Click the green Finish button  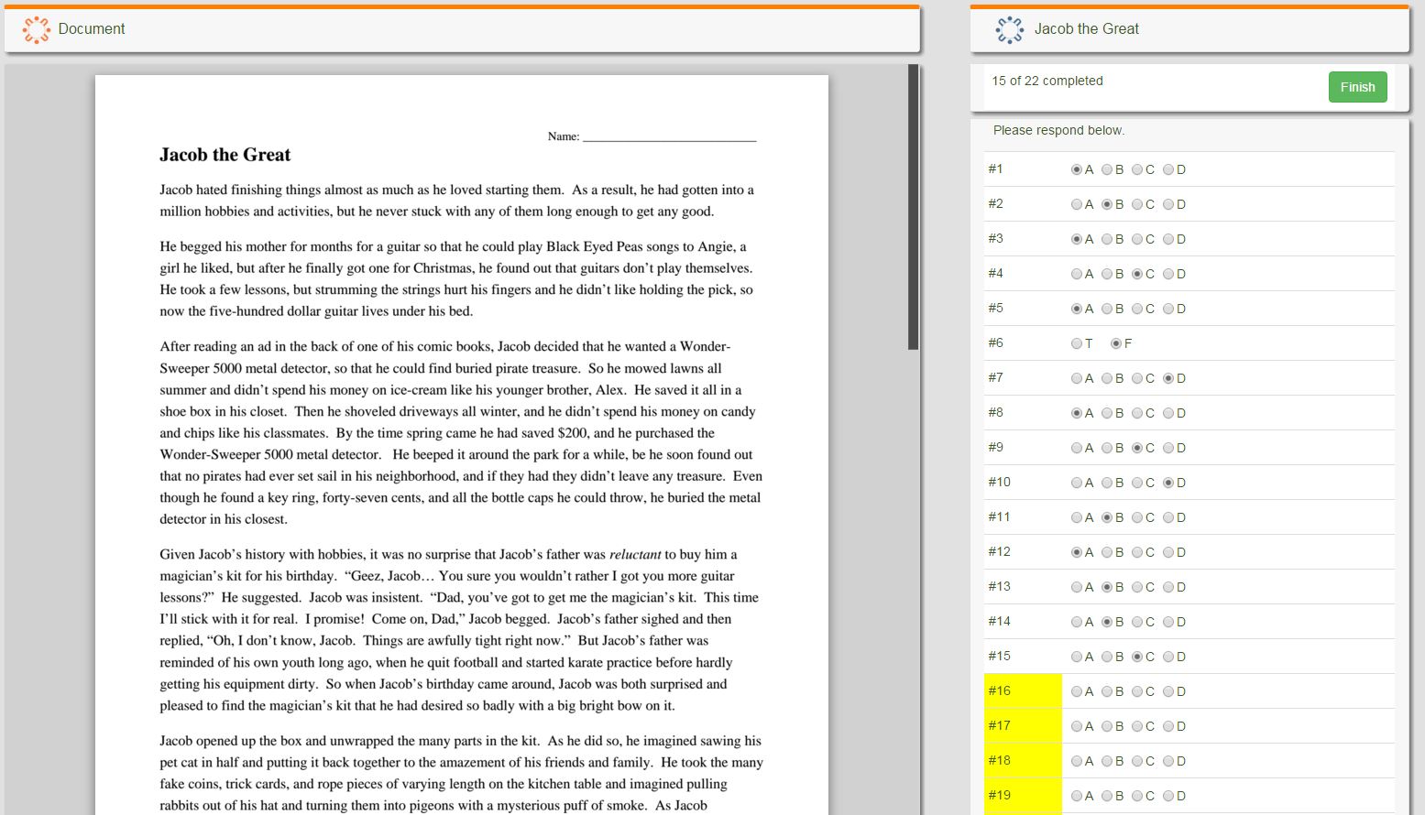pyautogui.click(x=1357, y=87)
